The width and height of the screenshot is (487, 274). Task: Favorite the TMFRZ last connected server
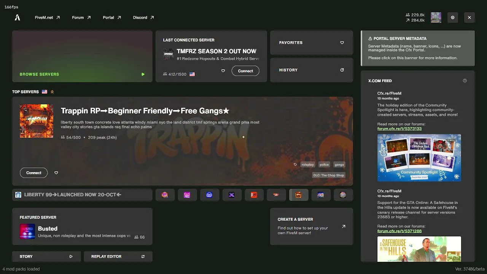pyautogui.click(x=223, y=71)
